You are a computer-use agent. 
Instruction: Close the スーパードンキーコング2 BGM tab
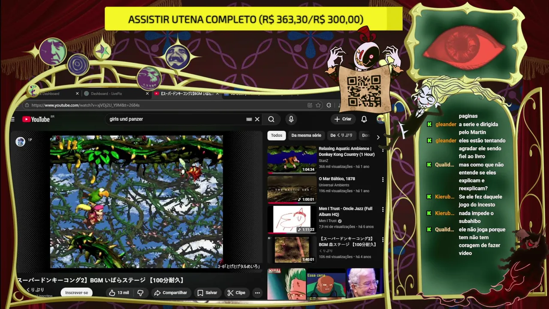coord(217,94)
